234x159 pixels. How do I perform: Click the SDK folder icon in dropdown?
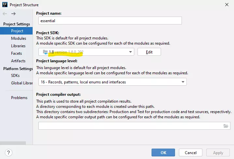[45, 52]
